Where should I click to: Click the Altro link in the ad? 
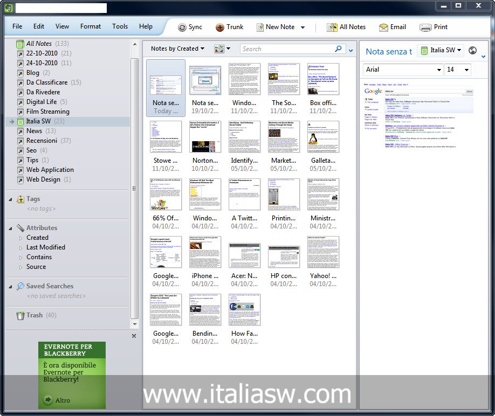point(57,400)
